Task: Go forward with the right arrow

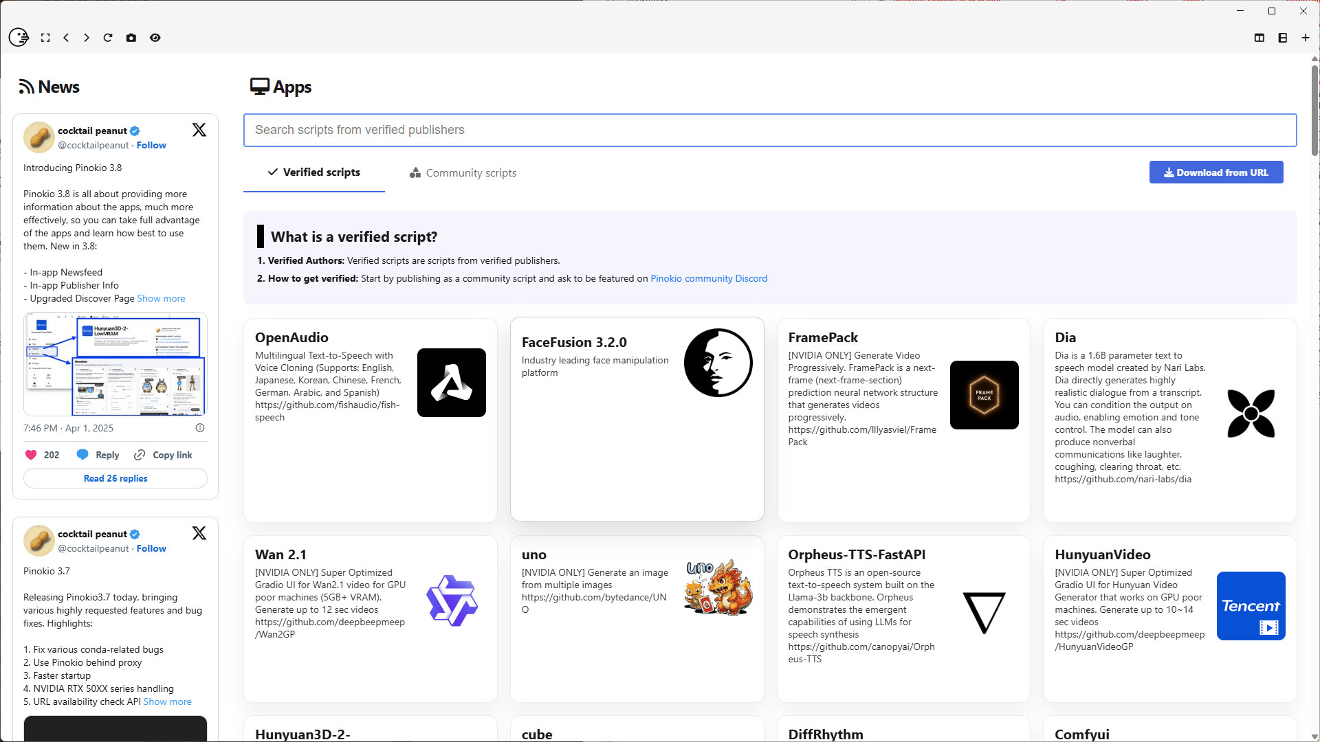Action: click(x=87, y=38)
